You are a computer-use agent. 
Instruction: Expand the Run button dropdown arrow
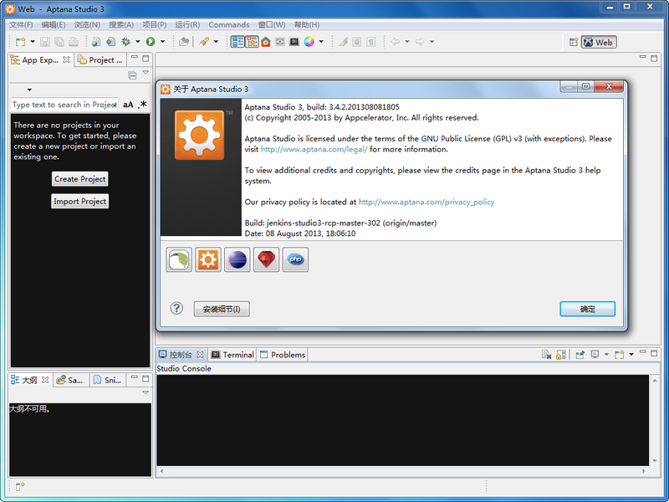click(x=161, y=42)
